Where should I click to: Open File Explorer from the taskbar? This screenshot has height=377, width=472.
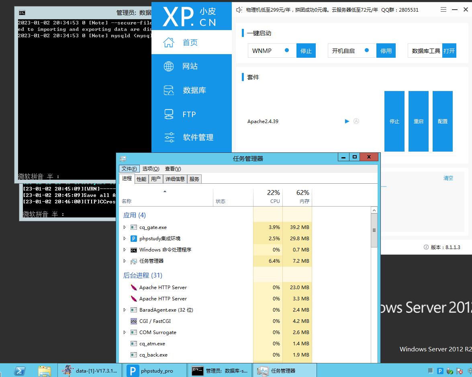tap(44, 371)
